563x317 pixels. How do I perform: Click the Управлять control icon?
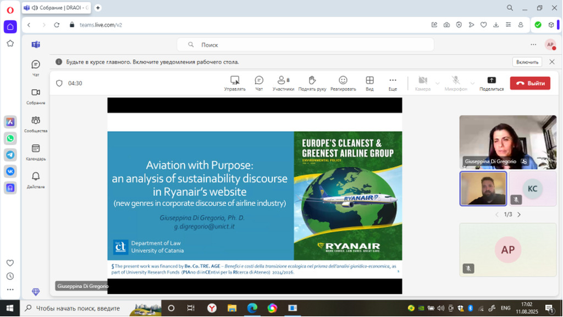pos(235,83)
